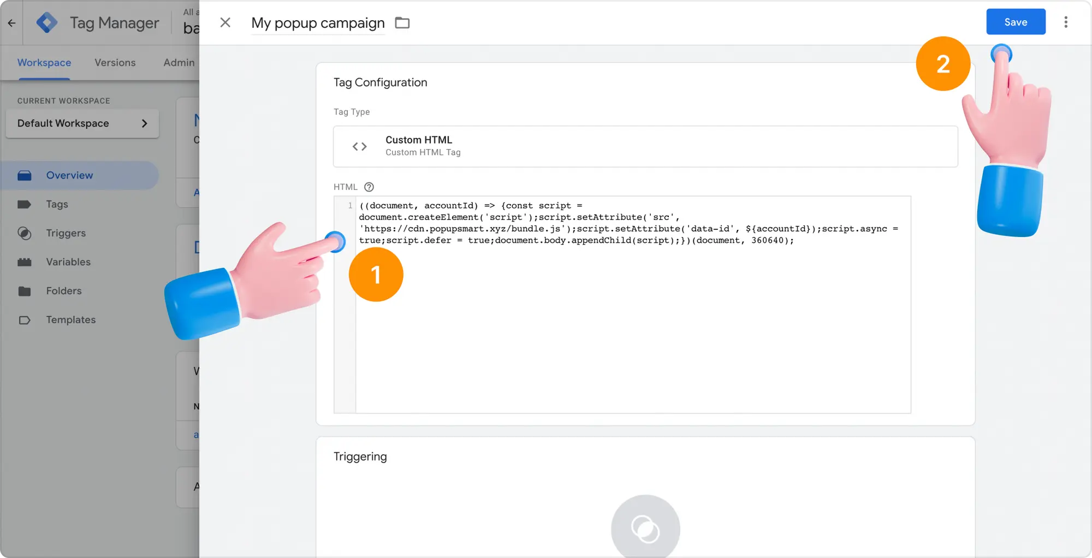This screenshot has height=558, width=1092.
Task: Click the Tag Manager logo
Action: [x=47, y=23]
